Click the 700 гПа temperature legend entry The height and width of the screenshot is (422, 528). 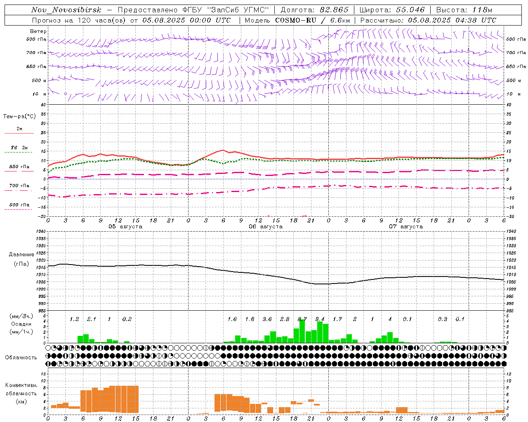tap(19, 186)
